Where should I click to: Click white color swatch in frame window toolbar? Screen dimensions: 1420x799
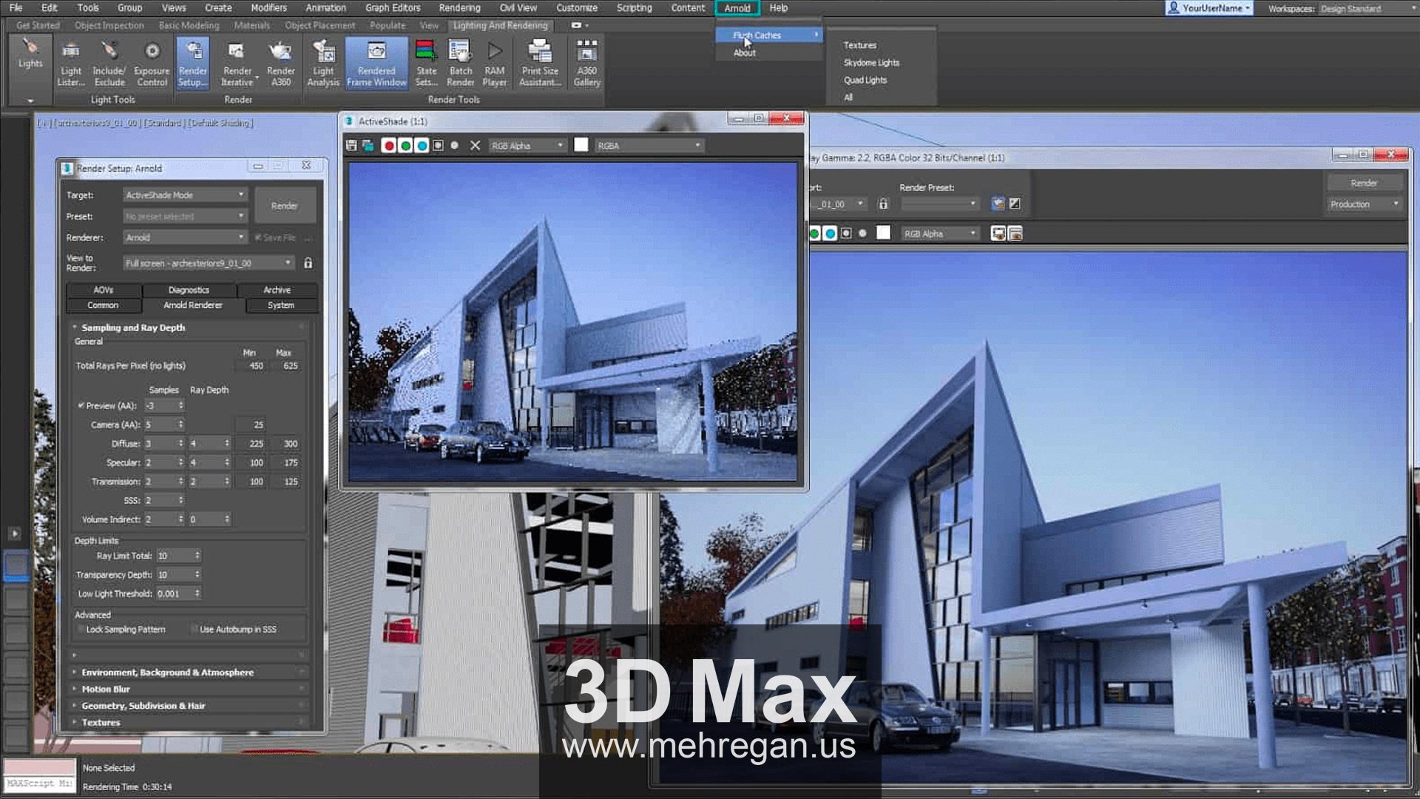tap(883, 233)
